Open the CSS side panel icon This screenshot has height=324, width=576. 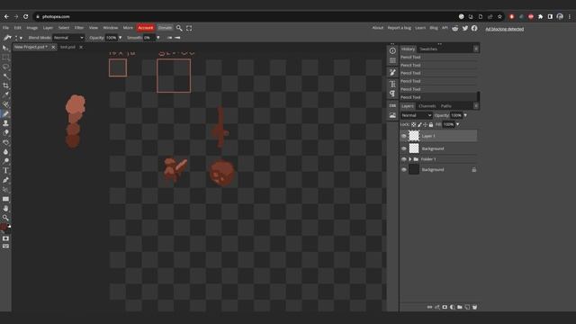pos(392,106)
